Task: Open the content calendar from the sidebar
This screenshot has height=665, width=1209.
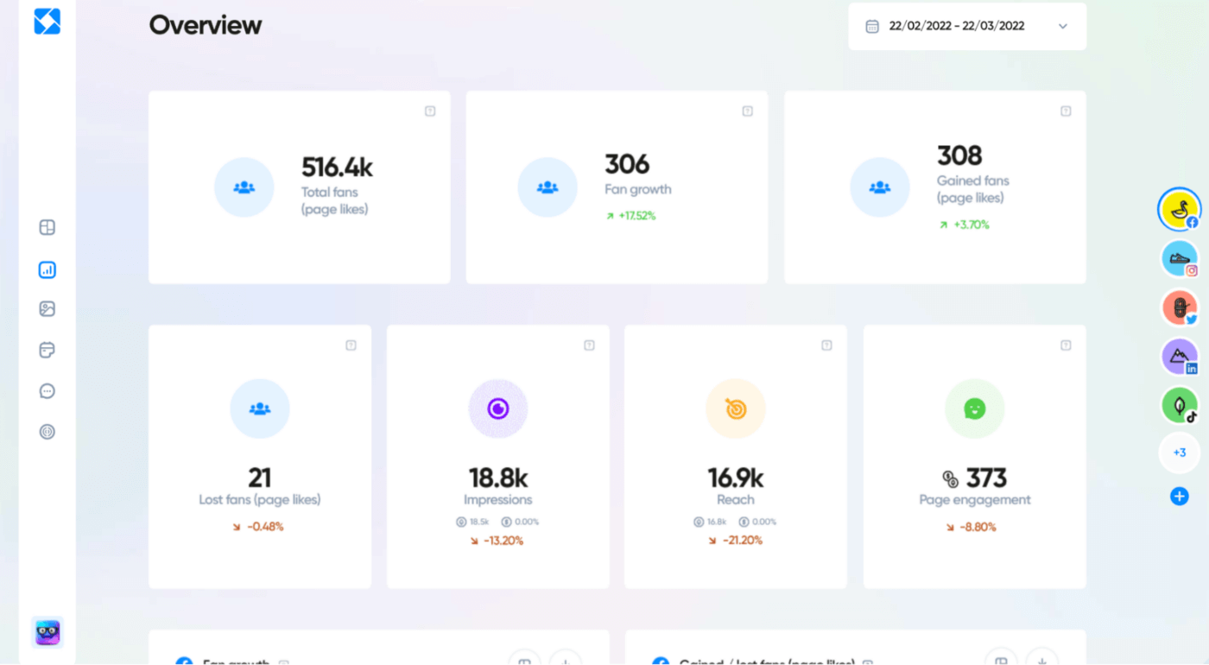Action: [x=47, y=349]
